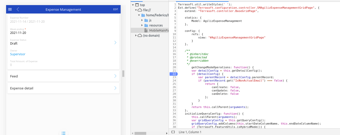The width and height of the screenshot is (340, 135).
Task: Click the js folder label
Action: click(150, 20)
